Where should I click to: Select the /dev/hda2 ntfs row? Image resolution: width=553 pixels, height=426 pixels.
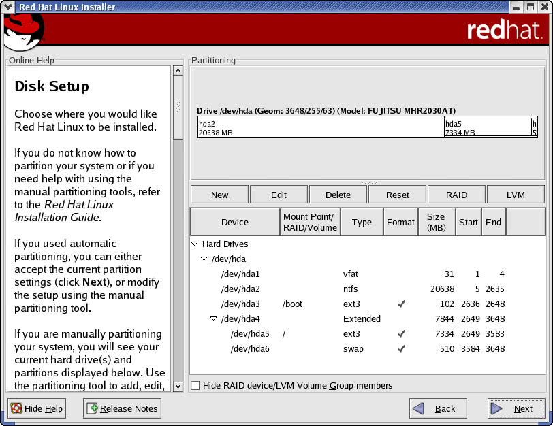tap(368, 289)
